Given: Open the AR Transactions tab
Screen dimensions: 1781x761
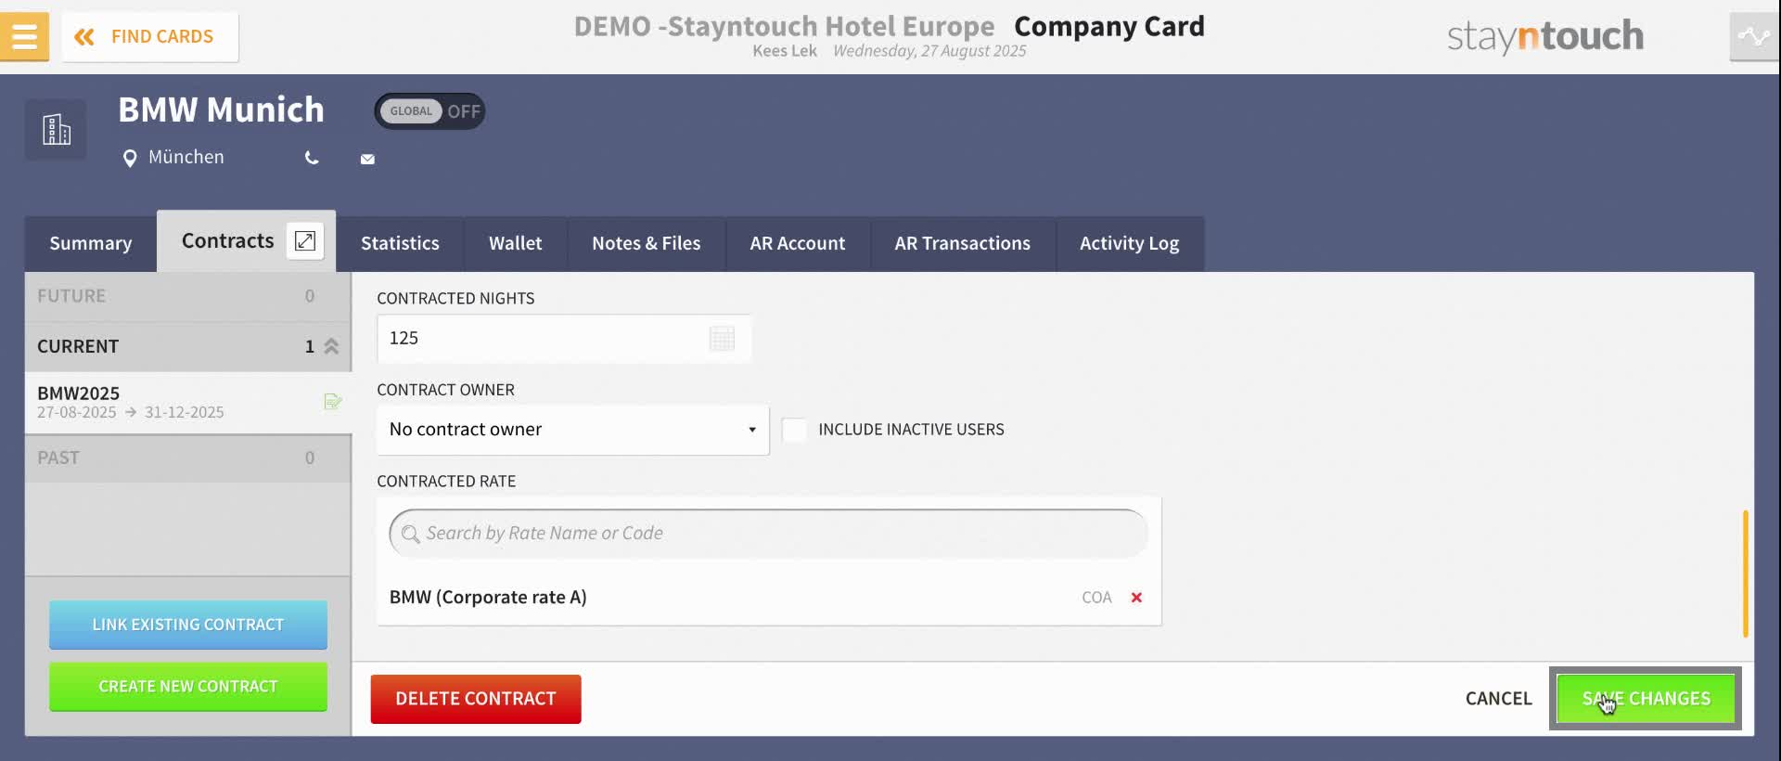Looking at the screenshot, I should [962, 243].
